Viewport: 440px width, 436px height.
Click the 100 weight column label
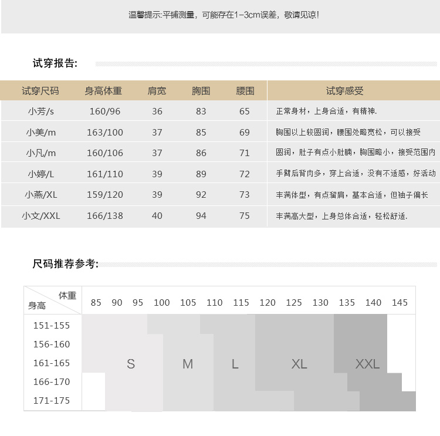(162, 303)
